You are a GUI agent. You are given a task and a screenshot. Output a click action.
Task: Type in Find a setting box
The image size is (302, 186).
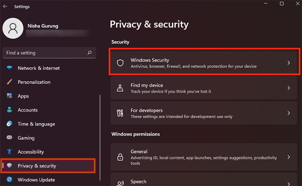44,53
